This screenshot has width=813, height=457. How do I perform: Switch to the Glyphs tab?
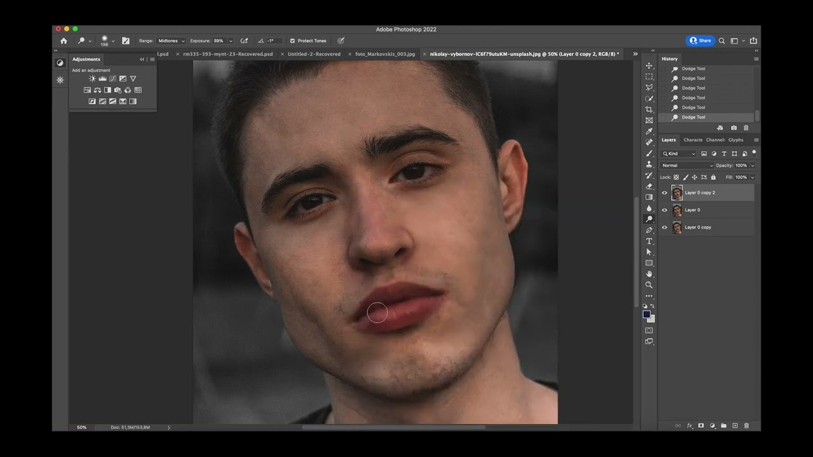(x=736, y=140)
